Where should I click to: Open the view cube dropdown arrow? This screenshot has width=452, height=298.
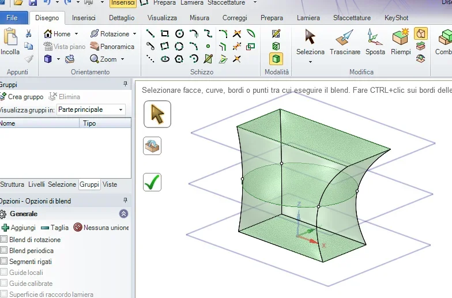coord(58,59)
